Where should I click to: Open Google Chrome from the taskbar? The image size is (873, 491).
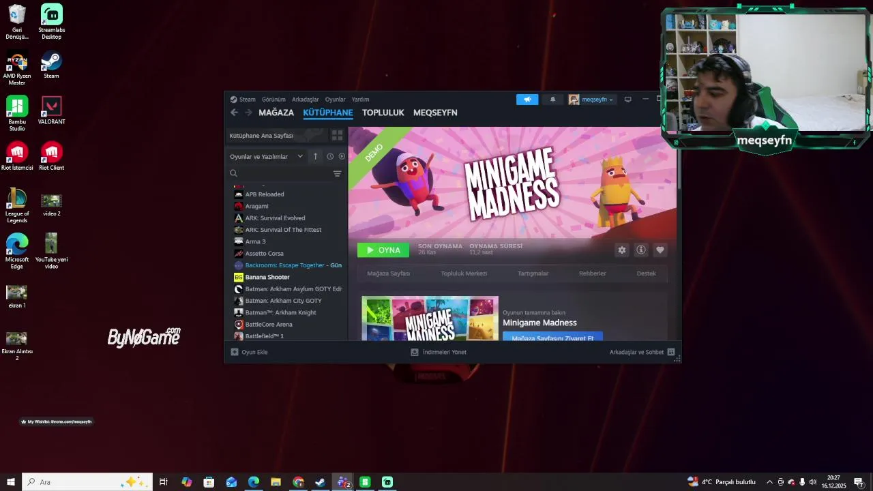(x=298, y=482)
